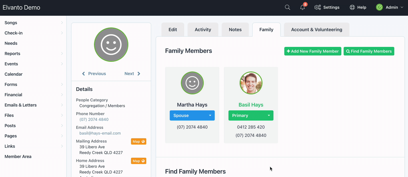Click Map icon beside Home Address
The width and height of the screenshot is (408, 177).
(139, 161)
